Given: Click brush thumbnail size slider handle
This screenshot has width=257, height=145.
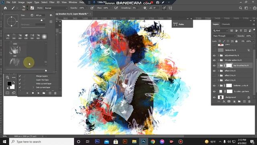Looking at the screenshot, I should [46, 70].
